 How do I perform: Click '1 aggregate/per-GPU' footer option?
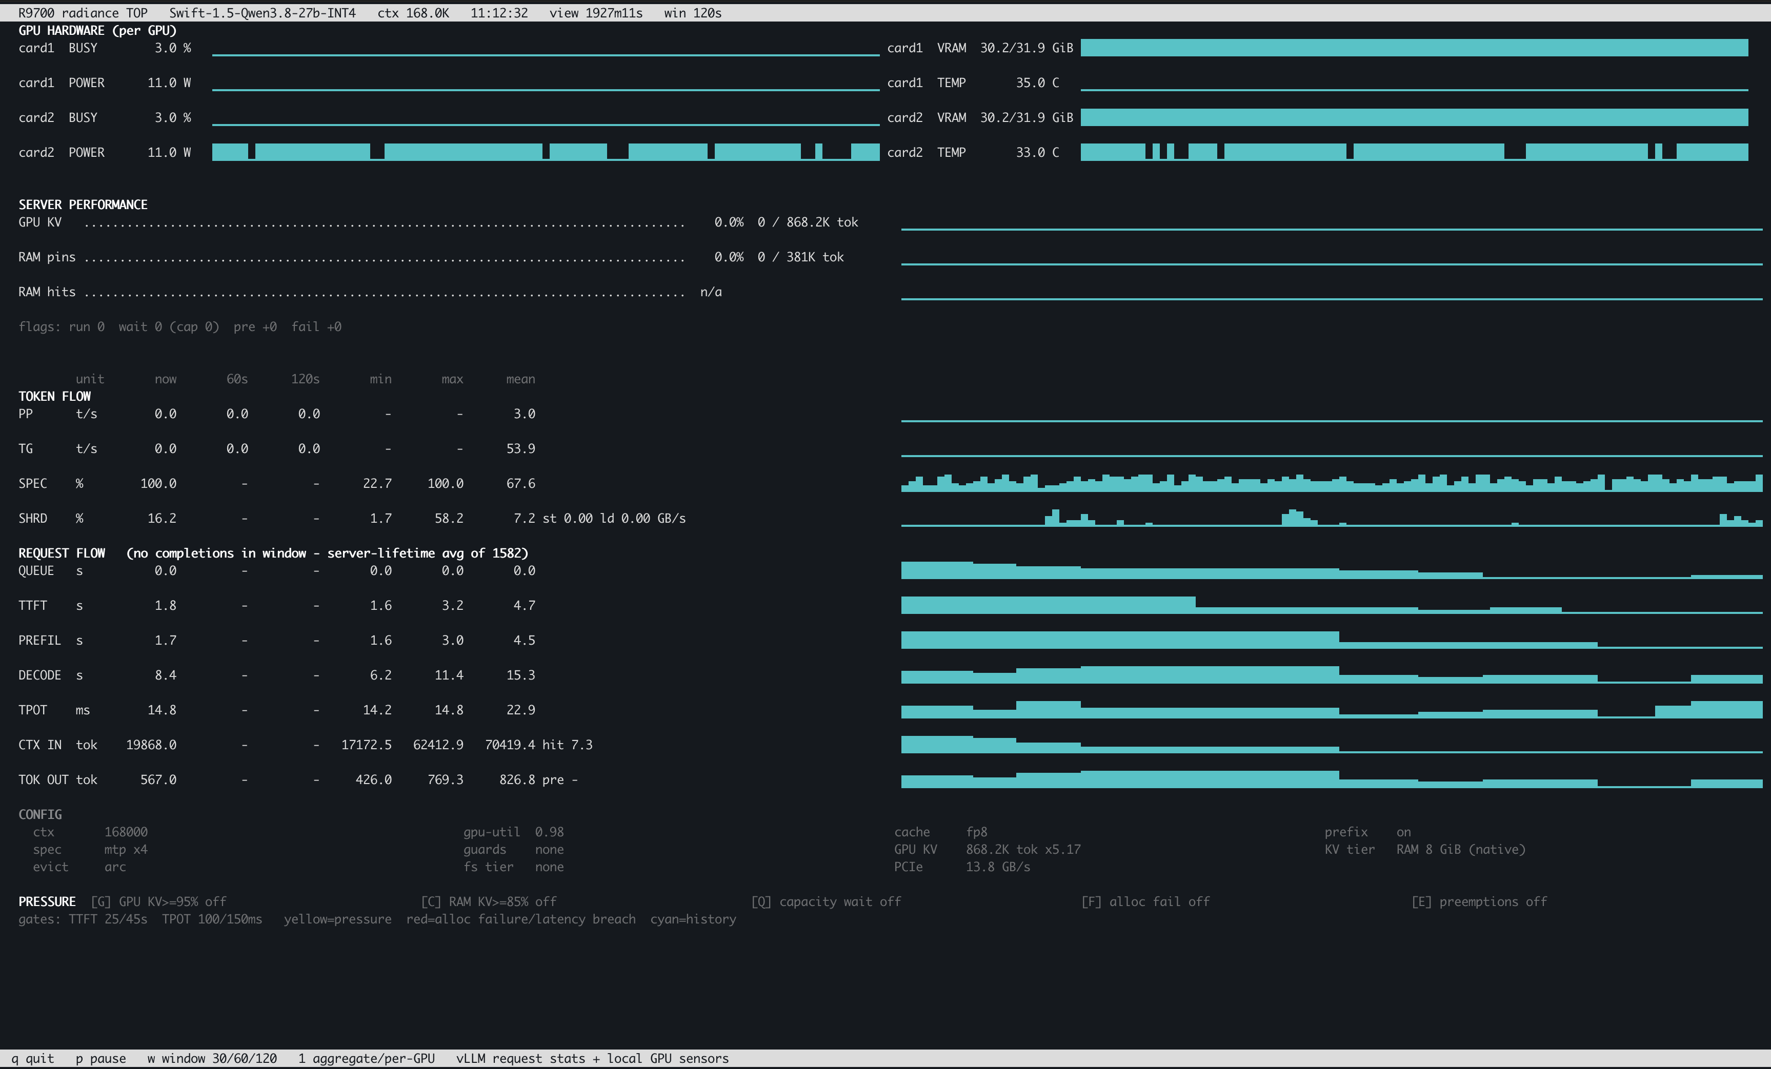pyautogui.click(x=367, y=1058)
